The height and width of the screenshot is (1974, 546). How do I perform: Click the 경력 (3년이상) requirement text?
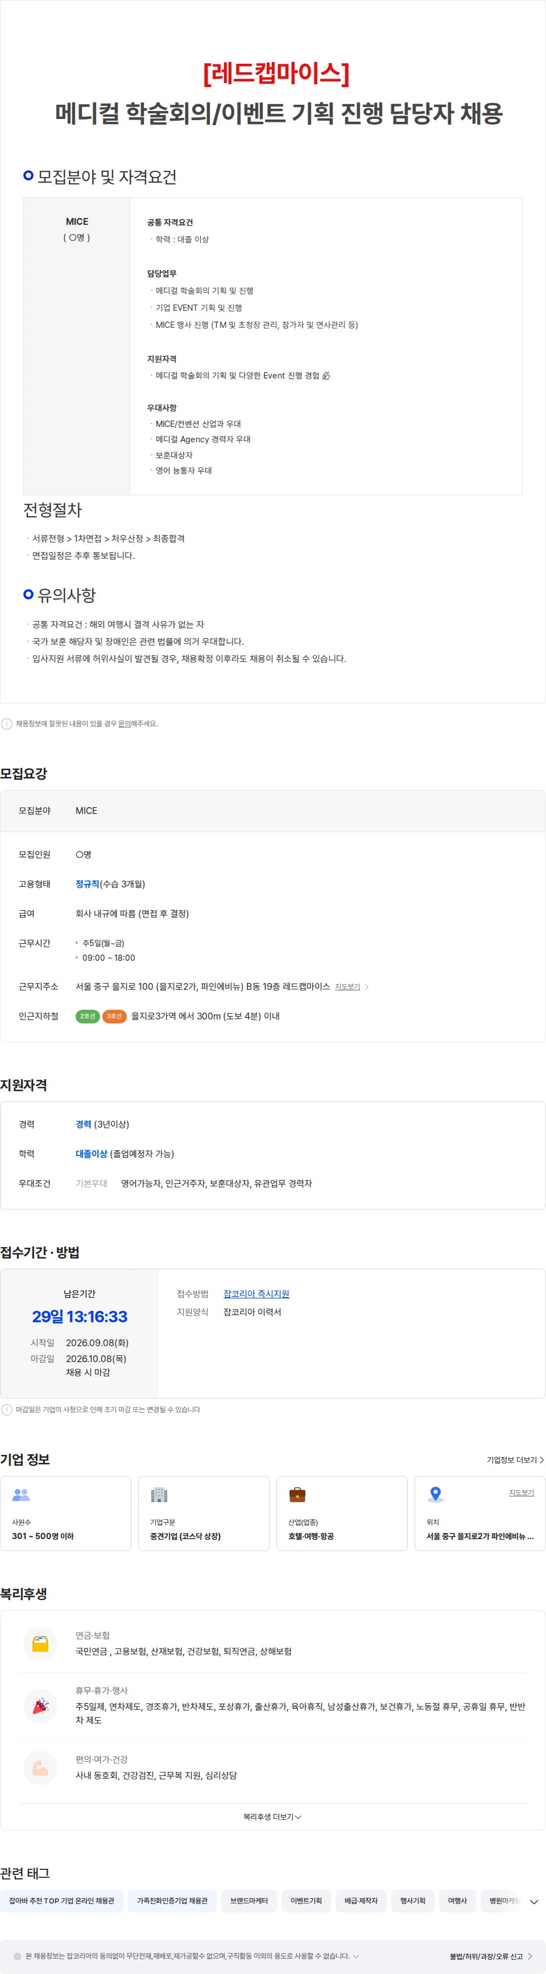point(102,1124)
